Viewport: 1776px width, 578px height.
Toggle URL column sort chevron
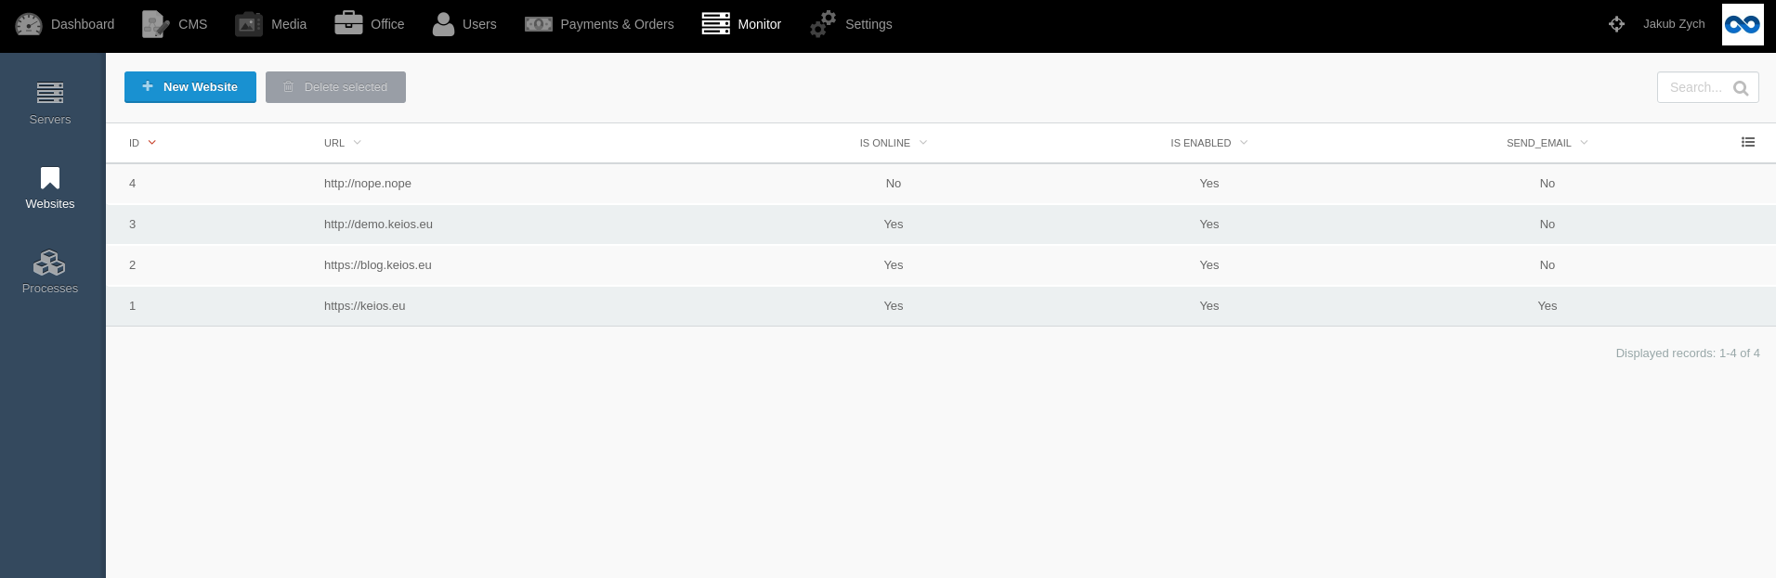pyautogui.click(x=358, y=142)
